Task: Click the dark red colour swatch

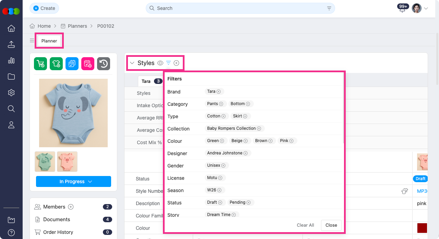Action: click(x=422, y=228)
